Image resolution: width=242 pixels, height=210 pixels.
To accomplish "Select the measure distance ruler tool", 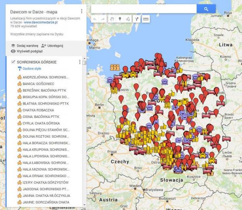I will 146,19.
